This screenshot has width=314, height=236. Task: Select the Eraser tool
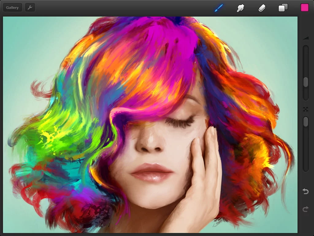(x=262, y=7)
